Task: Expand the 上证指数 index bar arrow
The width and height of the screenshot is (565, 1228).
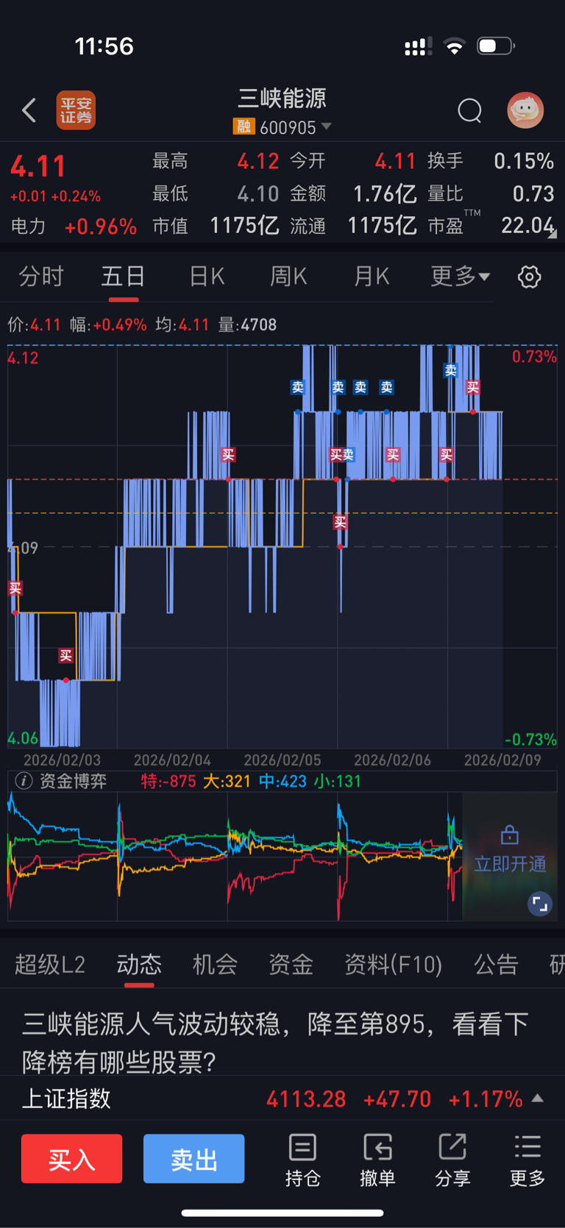Action: (x=538, y=1098)
